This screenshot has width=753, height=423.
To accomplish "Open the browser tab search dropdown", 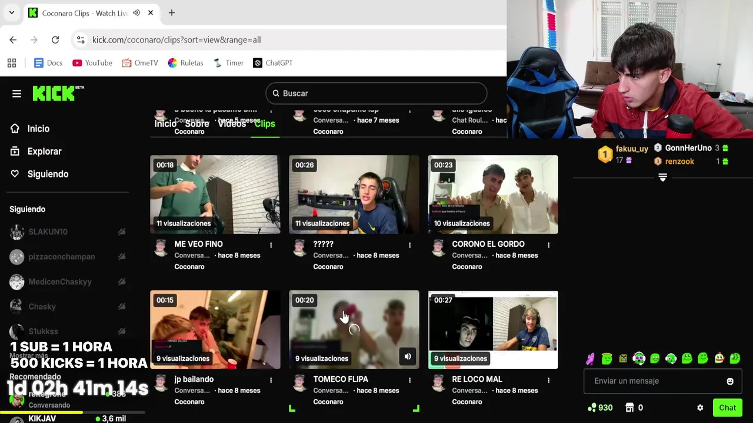I will coord(11,13).
